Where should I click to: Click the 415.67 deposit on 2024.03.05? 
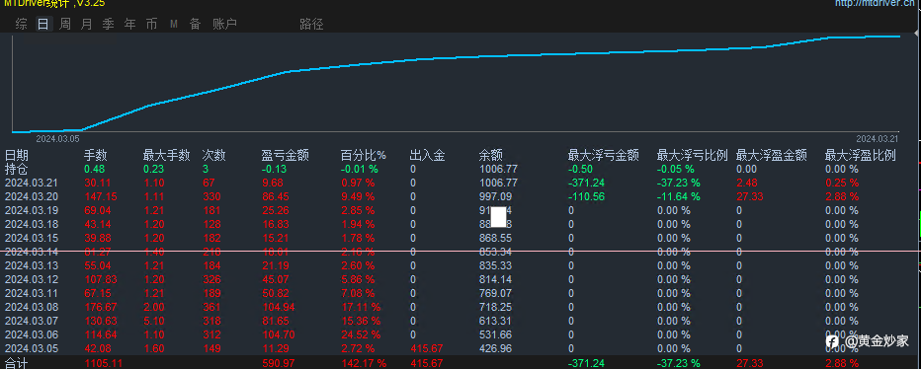pyautogui.click(x=427, y=348)
